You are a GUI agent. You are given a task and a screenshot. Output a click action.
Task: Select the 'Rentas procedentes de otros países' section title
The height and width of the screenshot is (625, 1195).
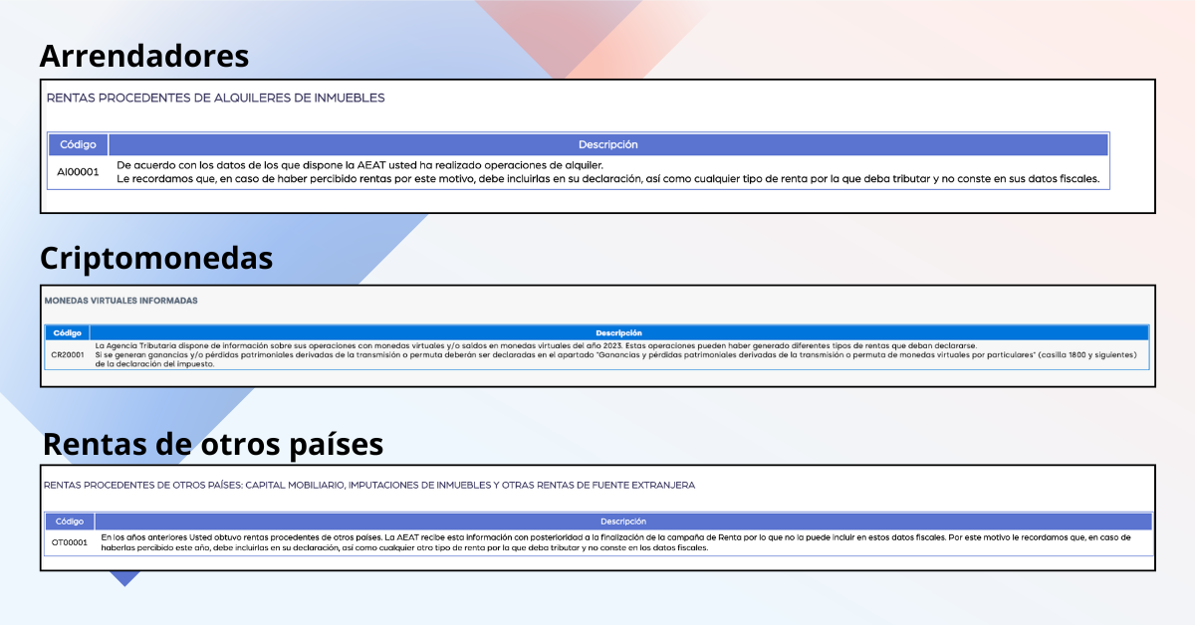coord(368,486)
